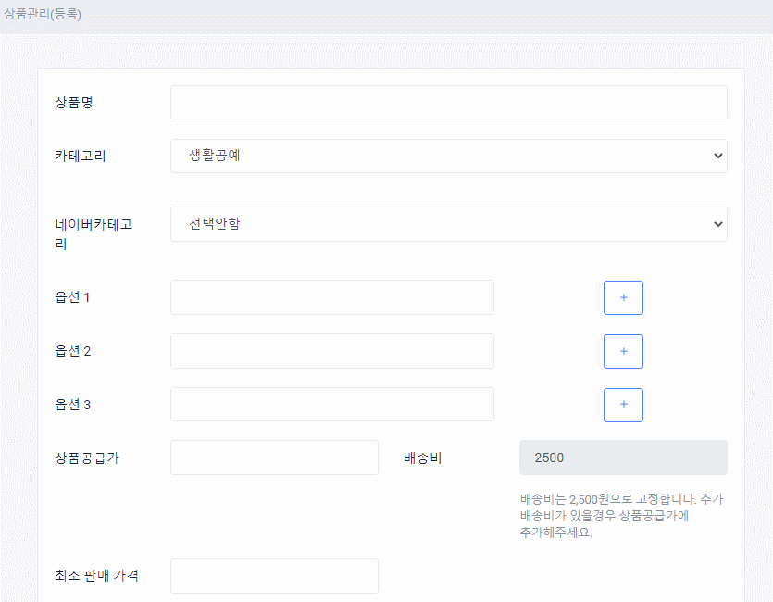Click the 최소 판매 가격 input field

(274, 576)
